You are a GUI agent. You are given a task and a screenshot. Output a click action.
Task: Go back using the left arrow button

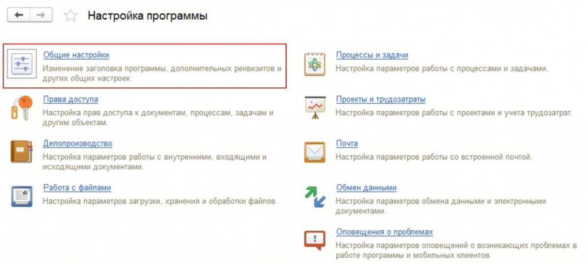tap(18, 15)
